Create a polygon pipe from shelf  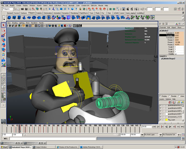coord(44,18)
